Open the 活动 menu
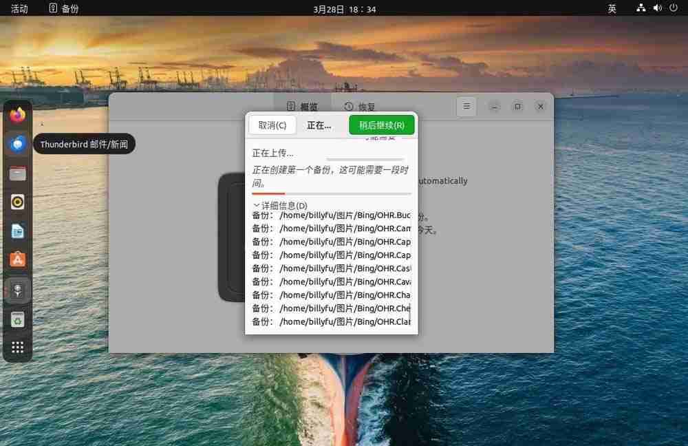 pyautogui.click(x=19, y=8)
